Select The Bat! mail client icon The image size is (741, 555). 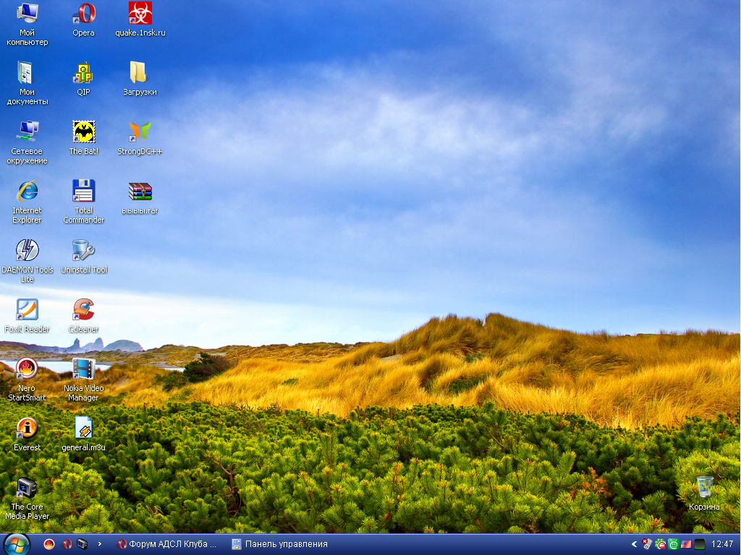tap(83, 132)
